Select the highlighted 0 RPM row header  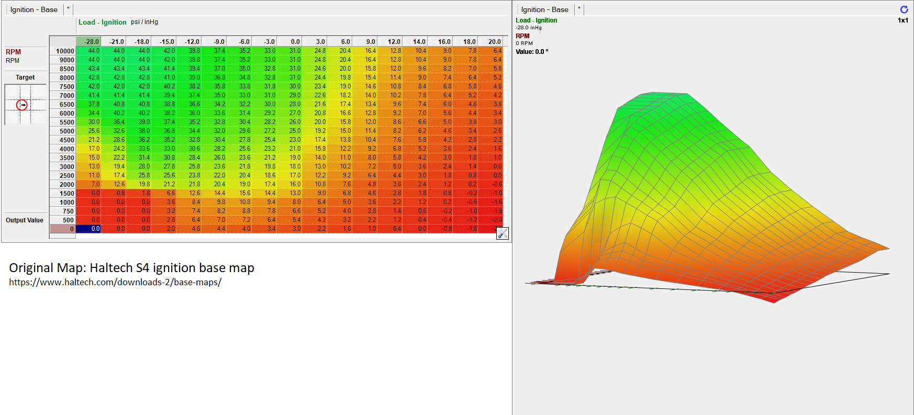[63, 229]
